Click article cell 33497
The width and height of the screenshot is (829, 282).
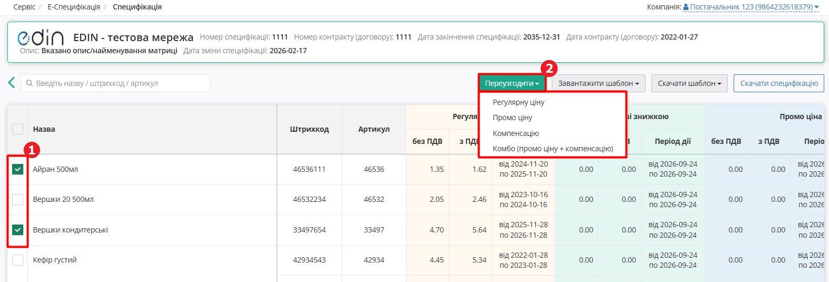click(x=374, y=230)
